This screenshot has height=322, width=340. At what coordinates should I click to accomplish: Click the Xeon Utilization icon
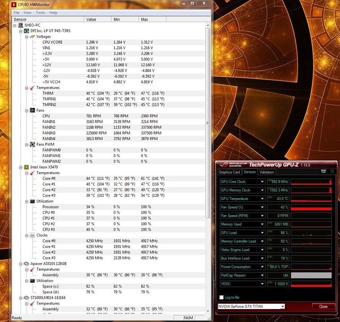coord(32,201)
